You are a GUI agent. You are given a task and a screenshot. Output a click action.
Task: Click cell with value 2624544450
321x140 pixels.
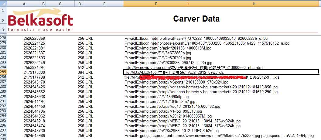(x=34, y=106)
